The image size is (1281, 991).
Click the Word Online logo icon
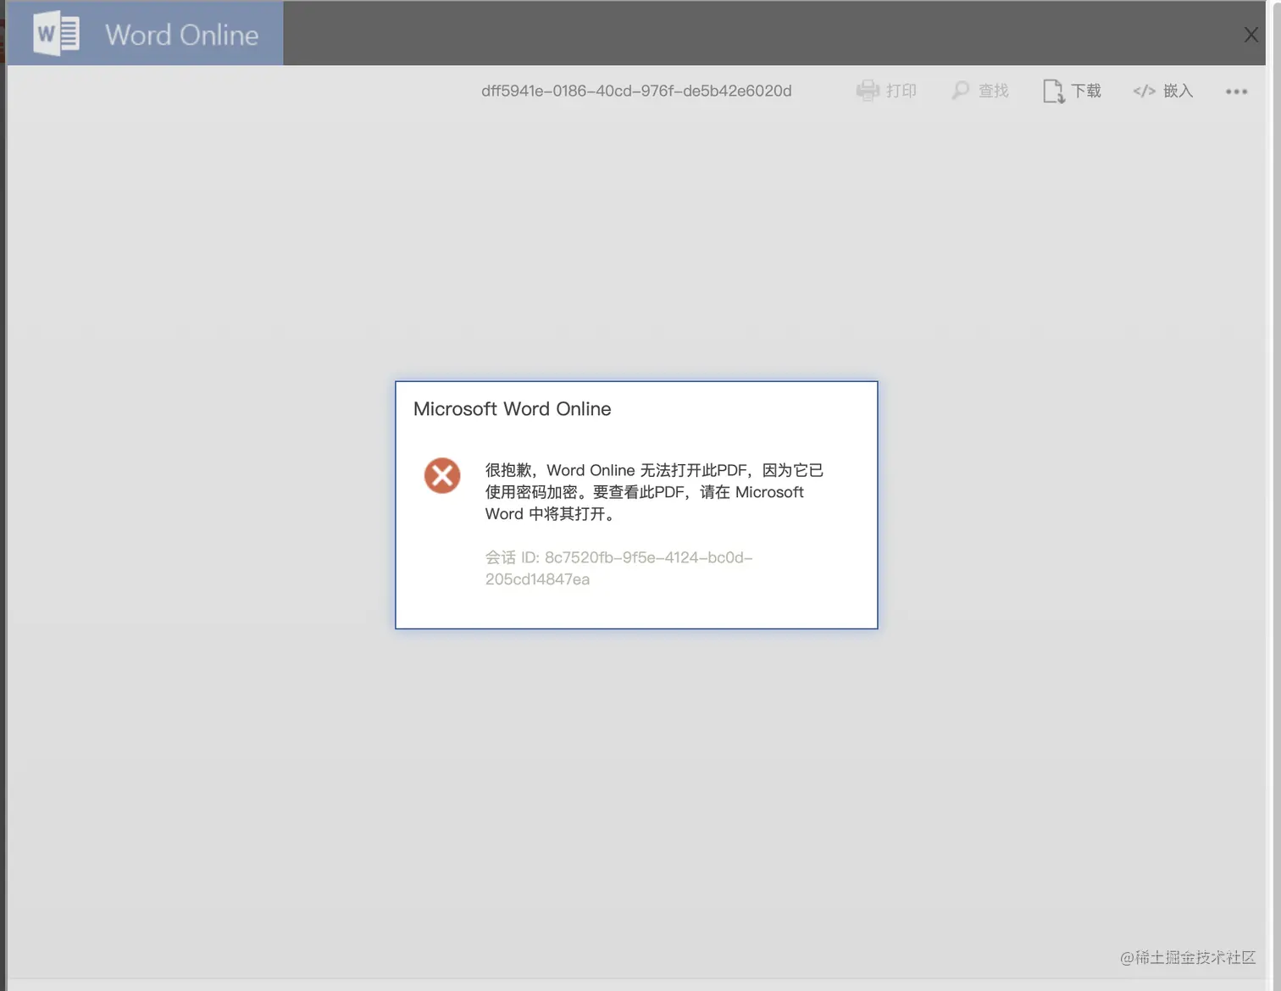tap(57, 34)
